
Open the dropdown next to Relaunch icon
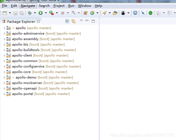click(x=79, y=13)
